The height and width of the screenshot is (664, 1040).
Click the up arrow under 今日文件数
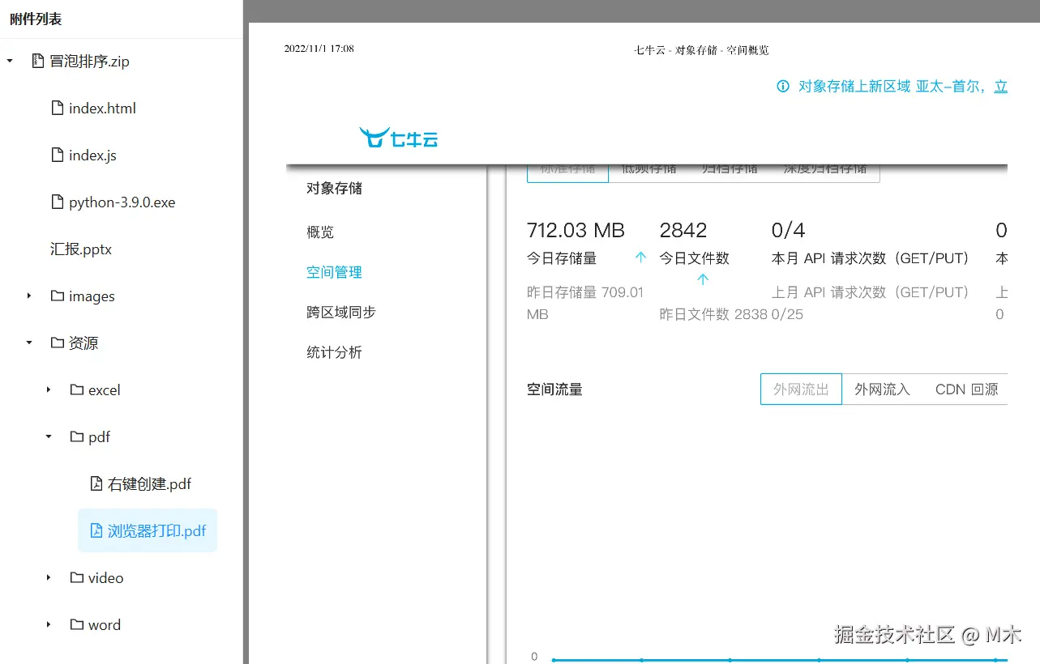(703, 279)
